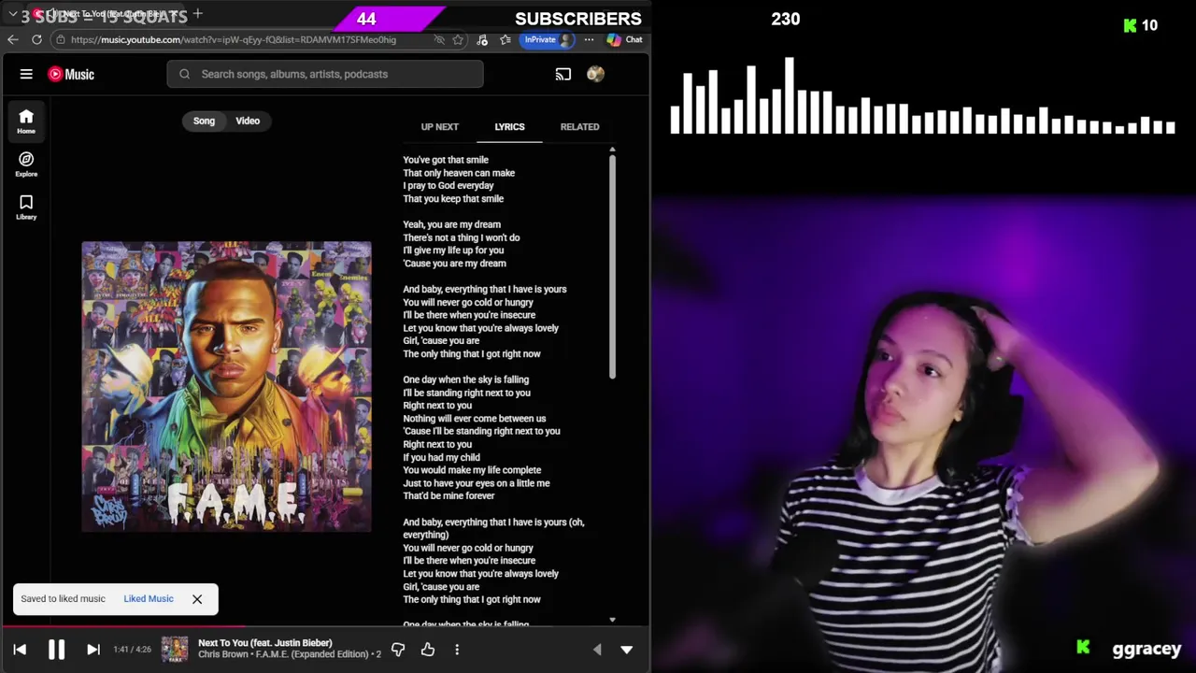This screenshot has height=673, width=1196.
Task: Click the search magnifier icon
Action: (x=184, y=74)
